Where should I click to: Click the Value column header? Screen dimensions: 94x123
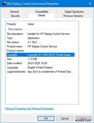click(50, 24)
